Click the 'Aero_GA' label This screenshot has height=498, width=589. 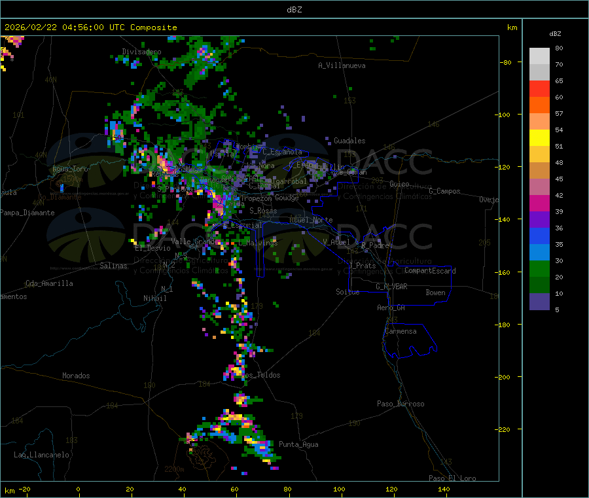[x=391, y=308]
